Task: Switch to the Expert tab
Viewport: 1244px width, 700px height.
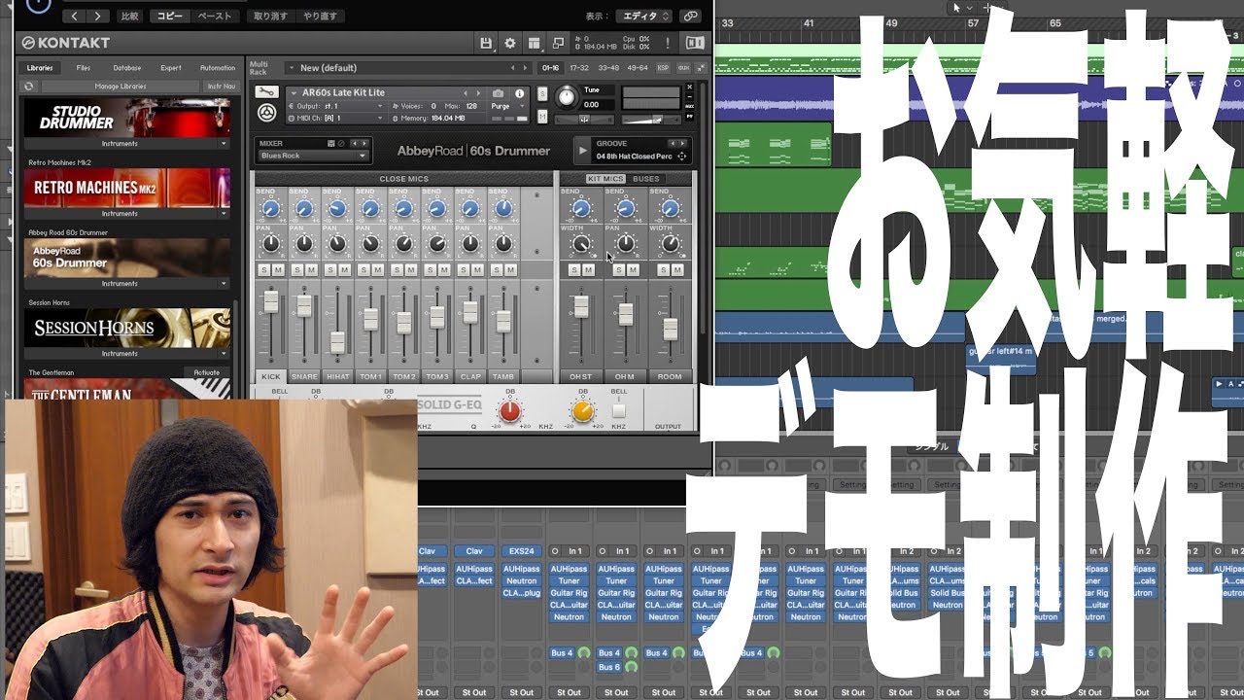Action: (x=171, y=68)
